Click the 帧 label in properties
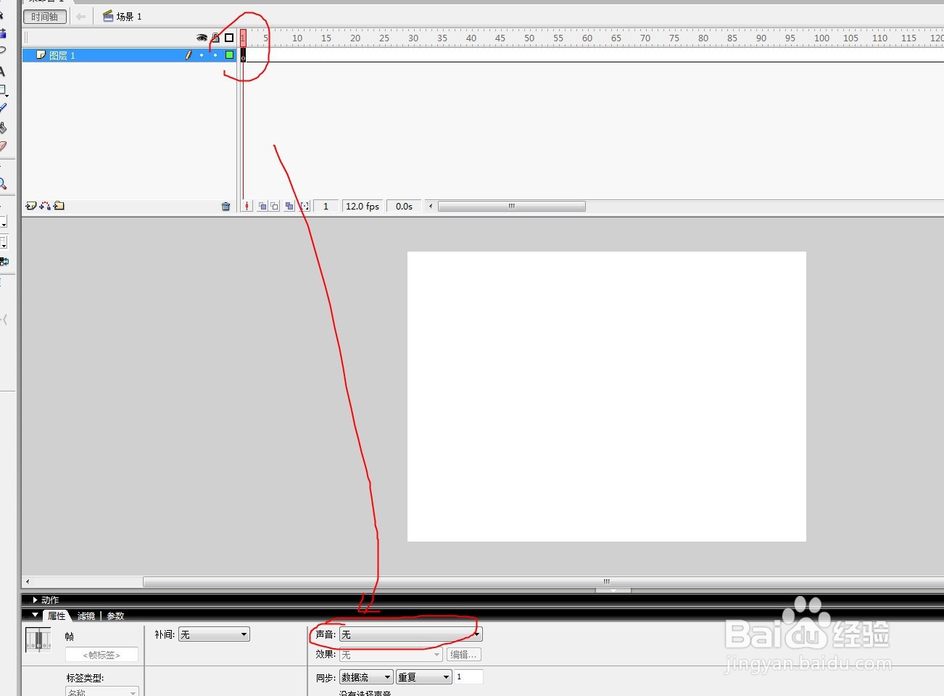The image size is (944, 696). point(70,637)
